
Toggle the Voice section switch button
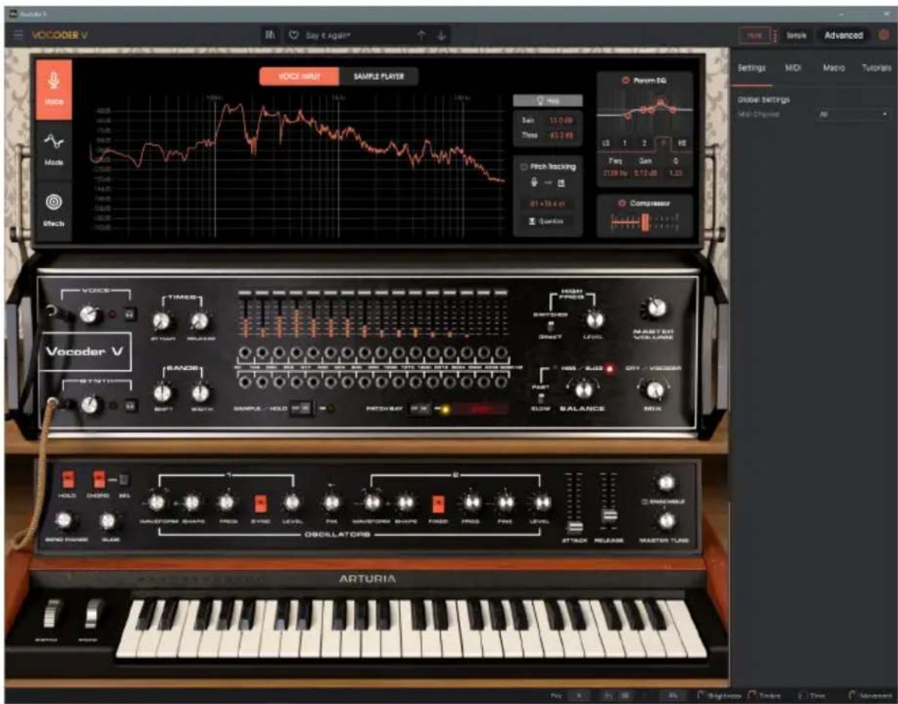(129, 315)
